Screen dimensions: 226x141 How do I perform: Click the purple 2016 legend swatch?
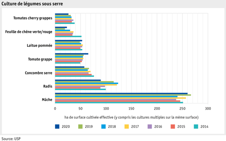point(150,126)
